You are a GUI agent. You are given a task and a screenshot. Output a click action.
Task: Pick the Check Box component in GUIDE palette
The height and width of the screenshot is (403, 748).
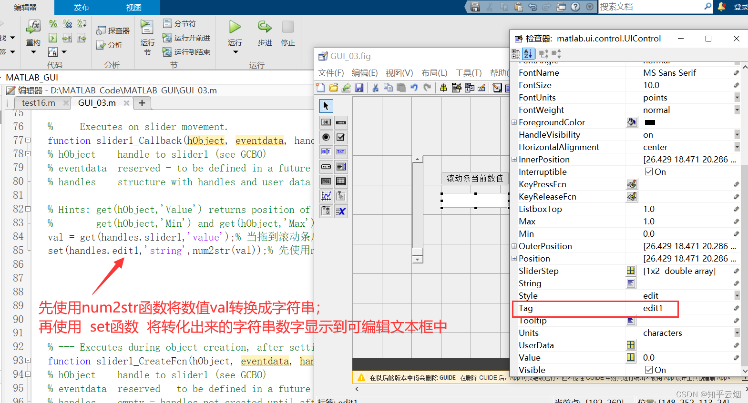[341, 137]
